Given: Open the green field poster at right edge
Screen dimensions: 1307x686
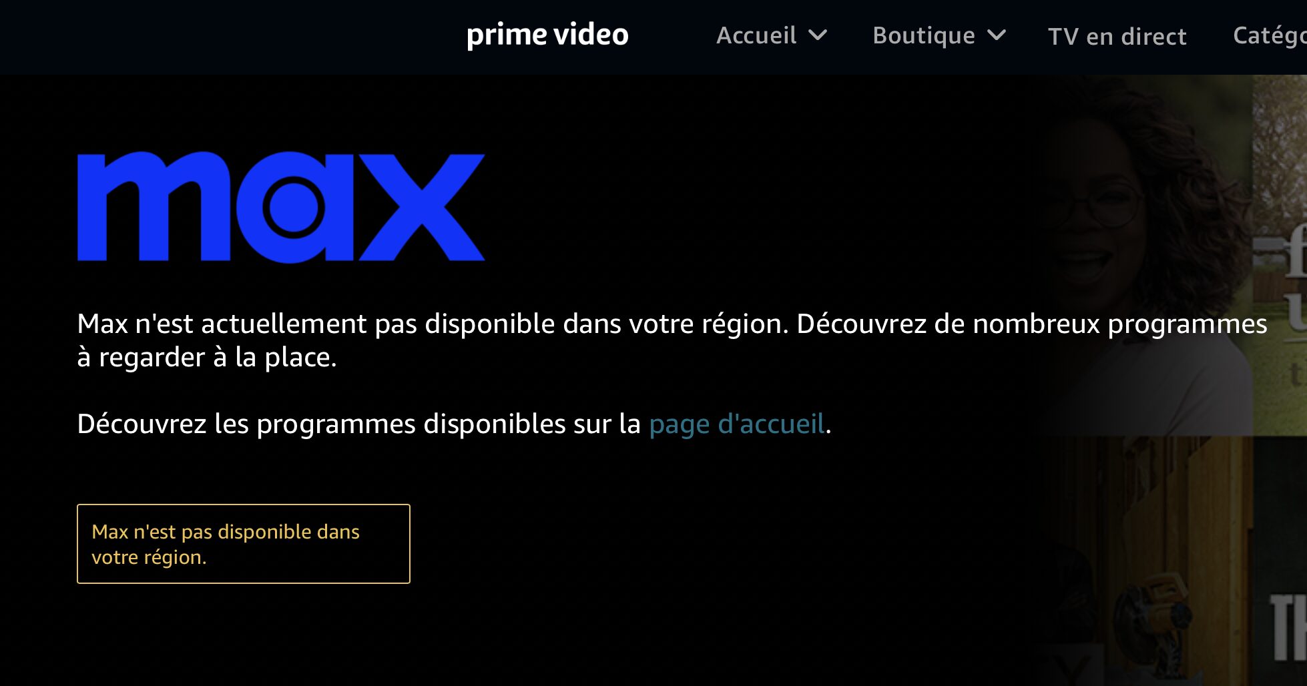Looking at the screenshot, I should coord(1280,254).
